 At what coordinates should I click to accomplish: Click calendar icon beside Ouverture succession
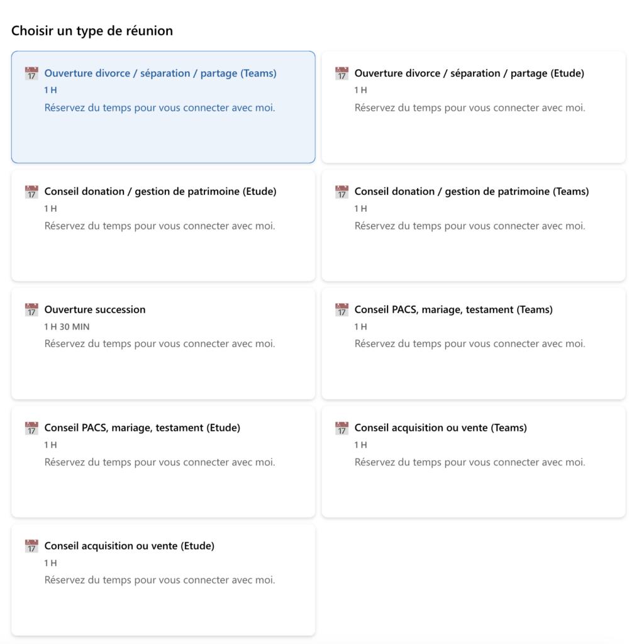point(31,310)
